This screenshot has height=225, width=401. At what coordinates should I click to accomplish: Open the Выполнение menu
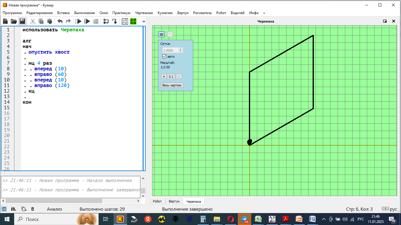point(85,13)
